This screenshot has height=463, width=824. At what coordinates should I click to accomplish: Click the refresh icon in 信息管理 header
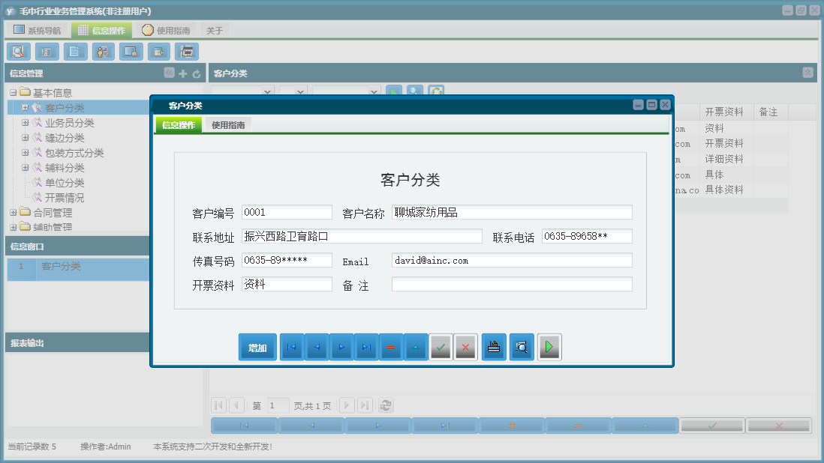coord(197,73)
